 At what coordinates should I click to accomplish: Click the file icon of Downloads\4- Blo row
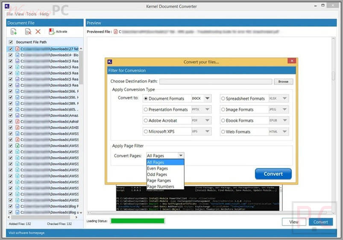17,55
